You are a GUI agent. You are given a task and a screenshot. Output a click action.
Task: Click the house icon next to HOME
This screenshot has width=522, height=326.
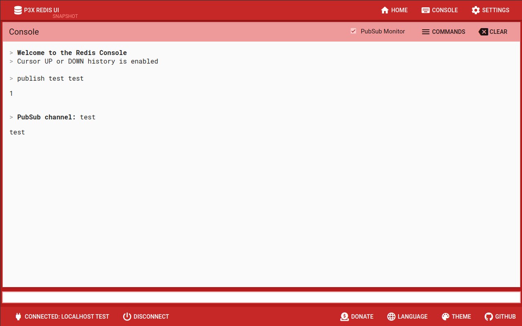385,10
